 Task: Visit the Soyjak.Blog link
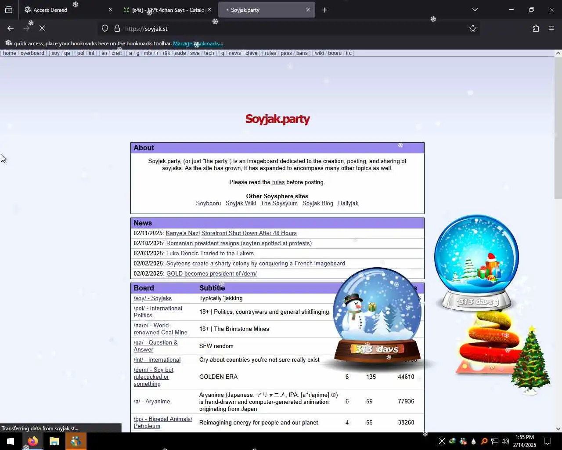point(318,203)
